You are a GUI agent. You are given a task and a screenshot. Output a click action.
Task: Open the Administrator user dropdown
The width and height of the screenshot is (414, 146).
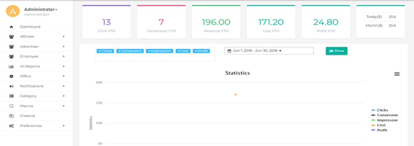pos(41,9)
